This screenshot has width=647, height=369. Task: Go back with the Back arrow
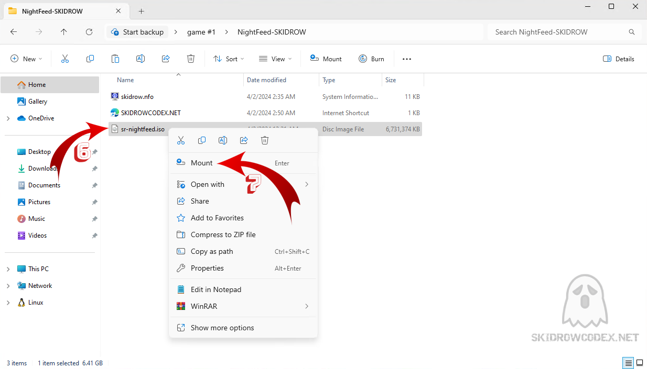point(14,32)
